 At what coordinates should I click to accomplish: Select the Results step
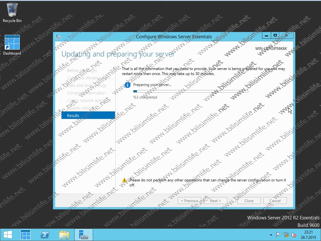(x=88, y=115)
